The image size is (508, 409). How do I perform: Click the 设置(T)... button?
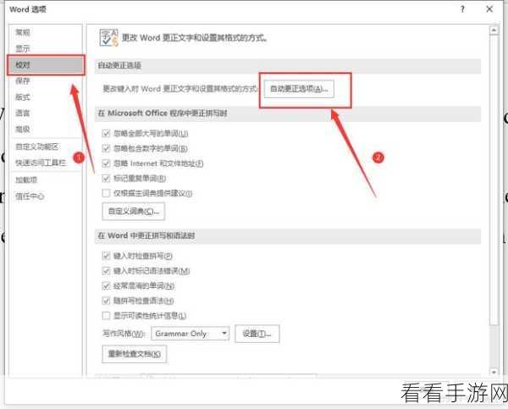[257, 334]
